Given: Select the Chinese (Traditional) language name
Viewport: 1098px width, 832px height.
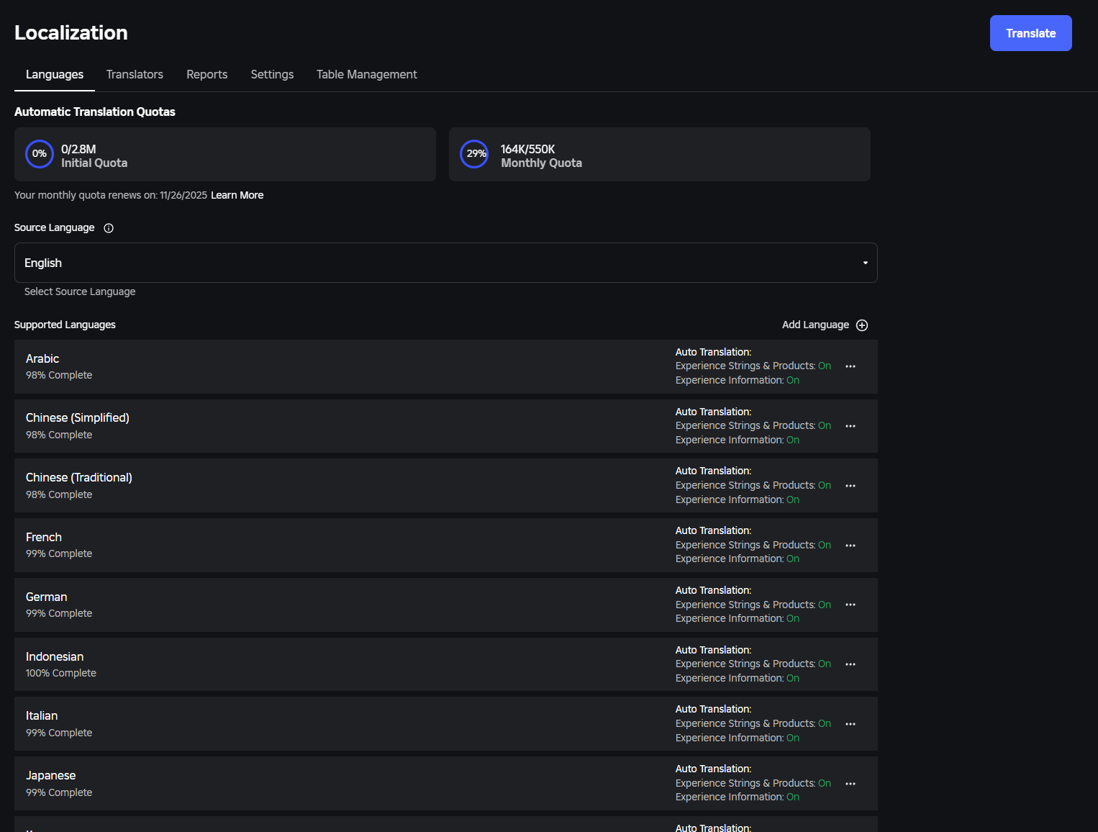Looking at the screenshot, I should tap(79, 478).
